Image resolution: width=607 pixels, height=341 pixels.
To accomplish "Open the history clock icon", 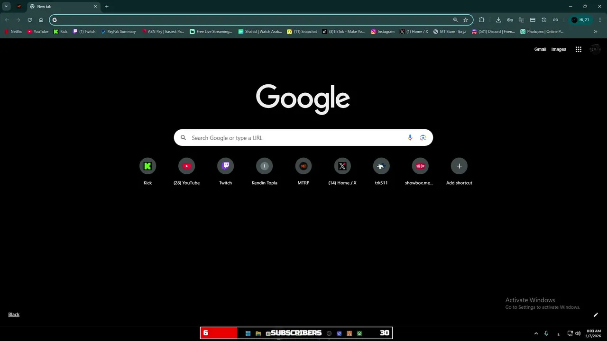I will pyautogui.click(x=544, y=20).
